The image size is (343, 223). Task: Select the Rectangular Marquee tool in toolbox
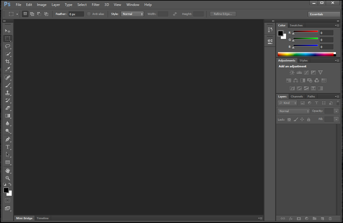click(x=8, y=39)
